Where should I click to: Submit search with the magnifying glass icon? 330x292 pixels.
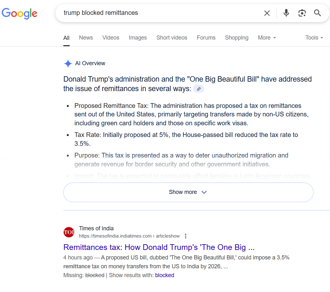pyautogui.click(x=317, y=13)
